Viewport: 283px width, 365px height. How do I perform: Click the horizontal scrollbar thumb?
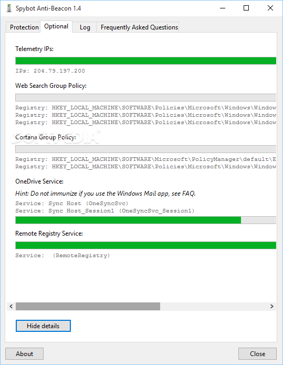coord(88,306)
